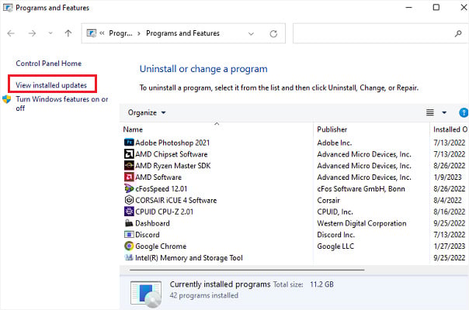Click the Discord Inc. publisher cell
The width and height of the screenshot is (469, 310).
tap(336, 235)
